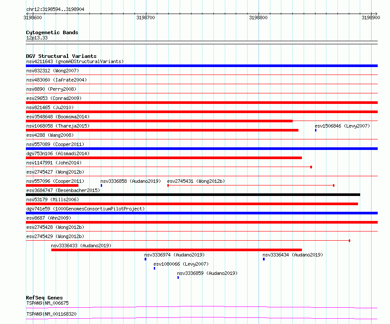Select dgv753n106 (Alsmadi2014) label
This screenshot has height=324, width=390.
click(x=58, y=153)
